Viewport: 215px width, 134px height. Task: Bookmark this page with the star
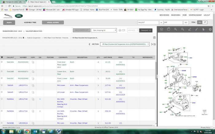(209, 6)
